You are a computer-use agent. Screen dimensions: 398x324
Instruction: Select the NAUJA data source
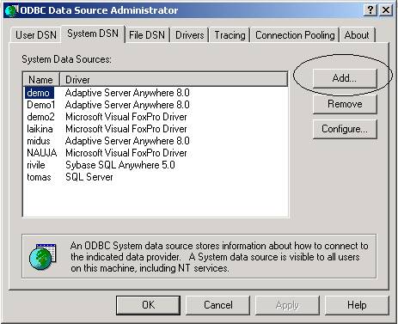tap(42, 153)
